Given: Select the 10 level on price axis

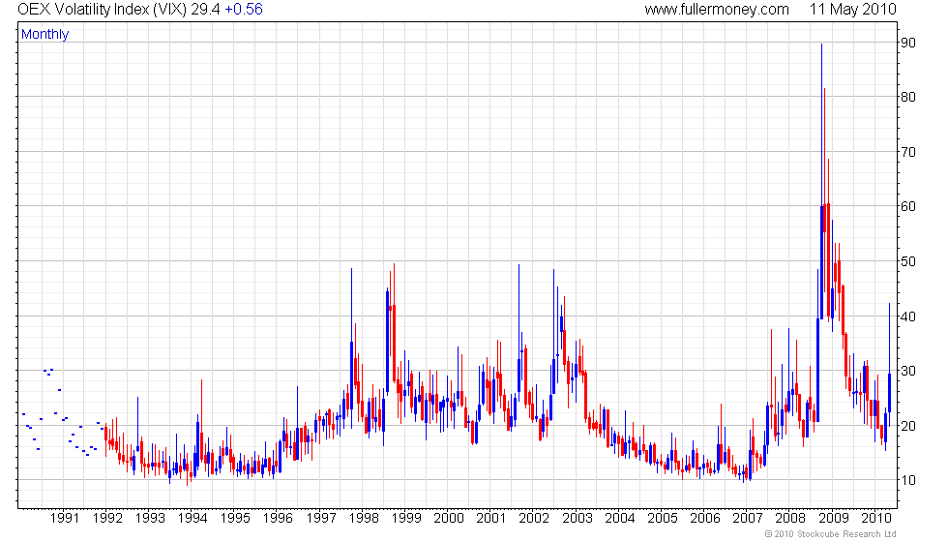Looking at the screenshot, I should (908, 481).
